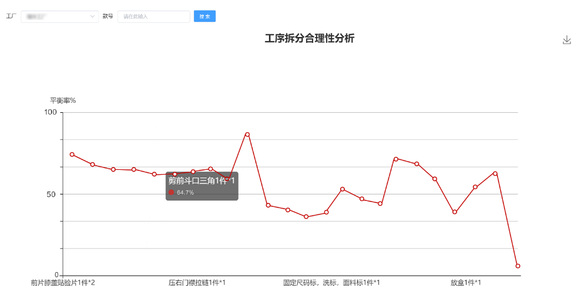581x308 pixels.
Task: Click the red marker in the tooltip
Action: (x=172, y=192)
